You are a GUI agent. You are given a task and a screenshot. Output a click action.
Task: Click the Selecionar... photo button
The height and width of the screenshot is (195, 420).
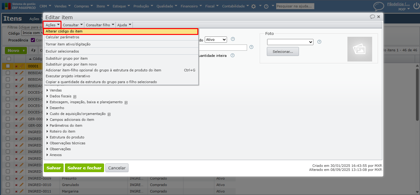[283, 52]
